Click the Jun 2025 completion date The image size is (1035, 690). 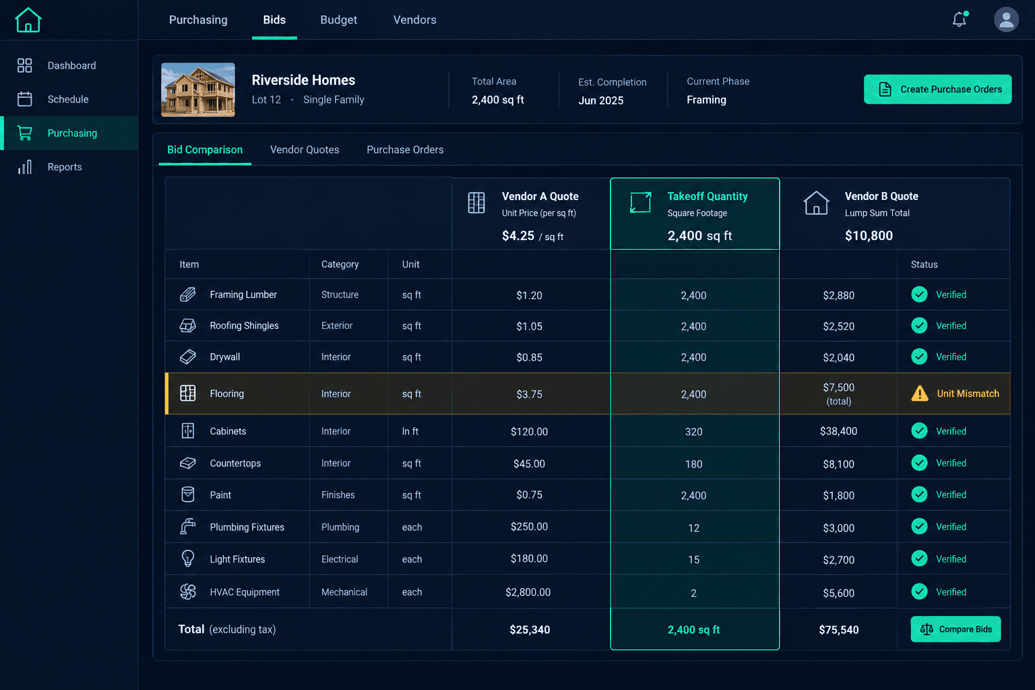[x=600, y=100]
